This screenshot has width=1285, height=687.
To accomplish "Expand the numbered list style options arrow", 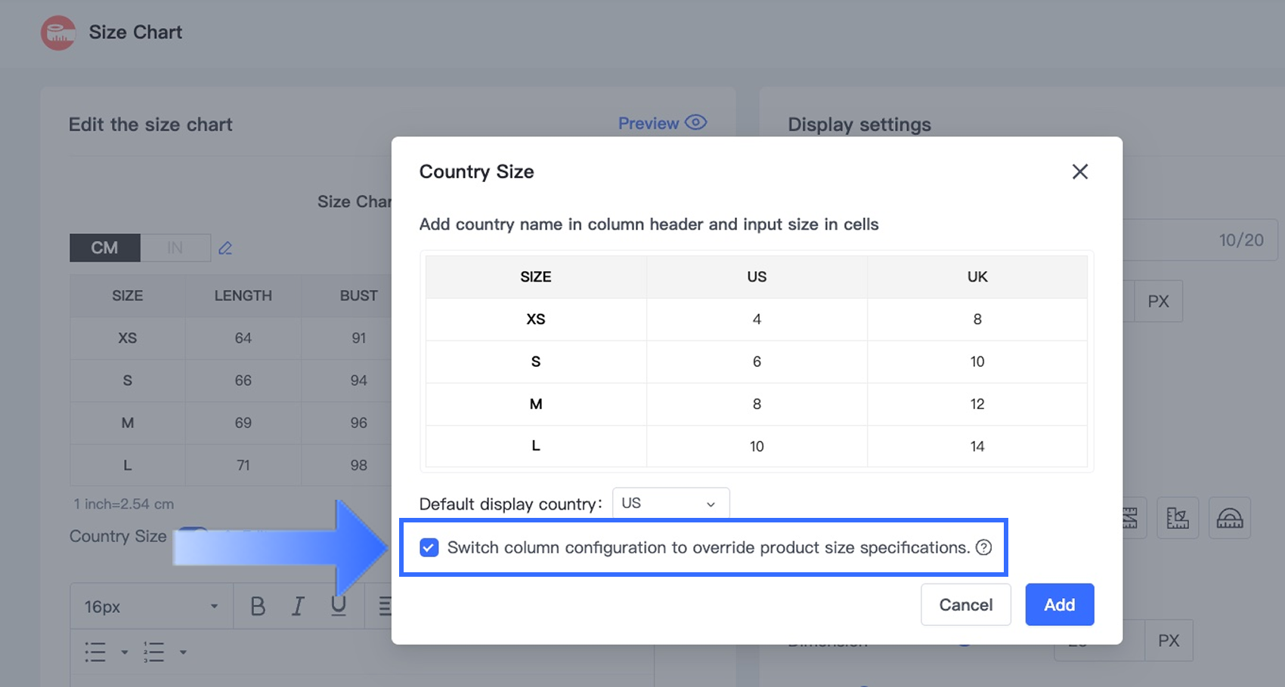I will [183, 652].
